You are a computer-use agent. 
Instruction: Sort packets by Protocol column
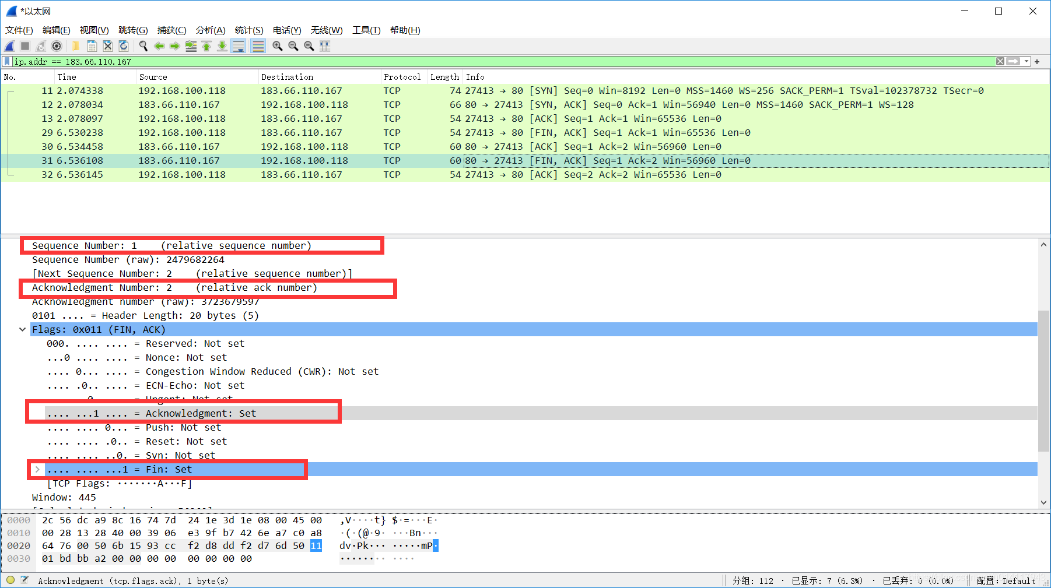click(x=404, y=77)
